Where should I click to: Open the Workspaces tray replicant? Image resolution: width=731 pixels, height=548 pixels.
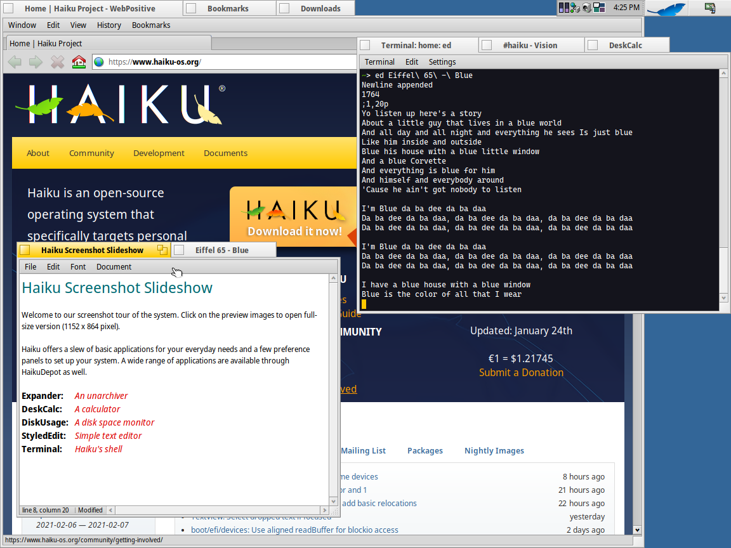point(599,8)
